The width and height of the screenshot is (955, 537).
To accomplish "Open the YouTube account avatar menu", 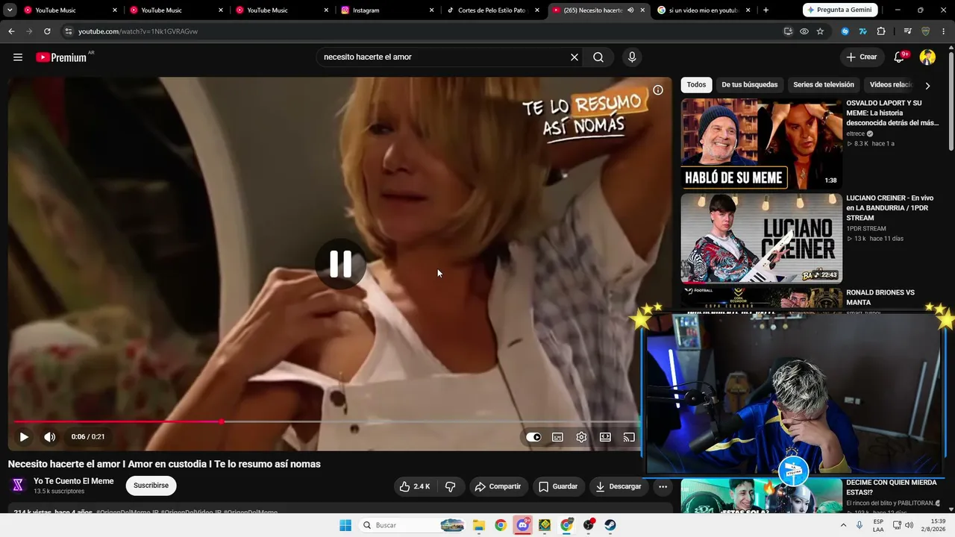I will tap(927, 57).
